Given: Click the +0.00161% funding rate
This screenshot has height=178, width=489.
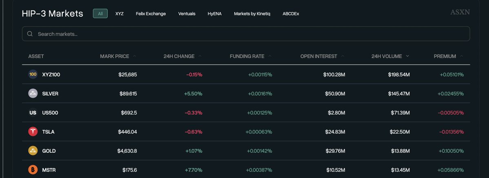Looking at the screenshot, I should (x=260, y=94).
